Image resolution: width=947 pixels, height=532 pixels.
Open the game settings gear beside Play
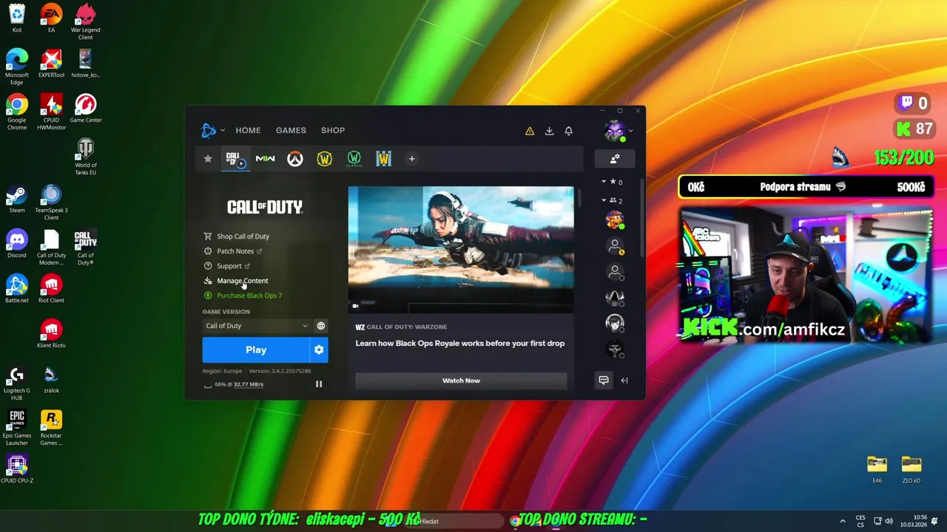(319, 350)
